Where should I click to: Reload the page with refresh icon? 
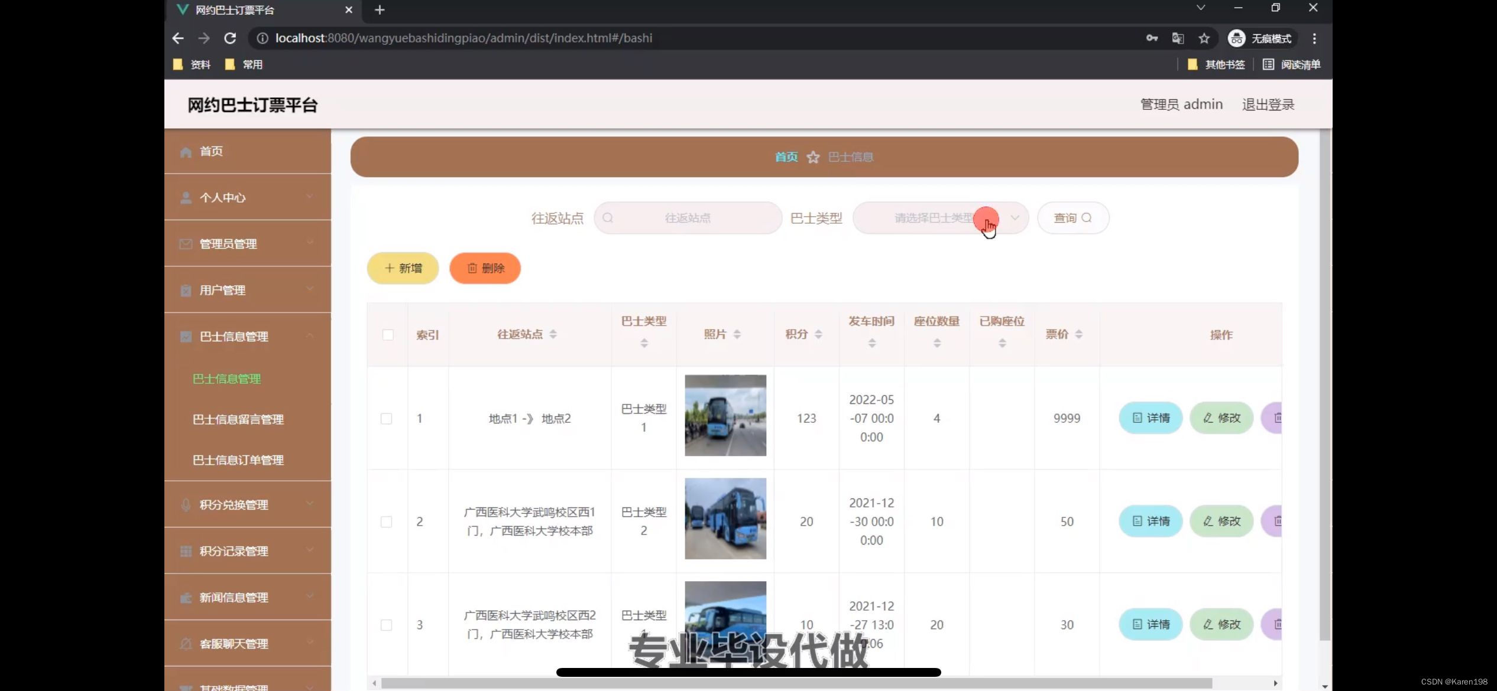[230, 38]
